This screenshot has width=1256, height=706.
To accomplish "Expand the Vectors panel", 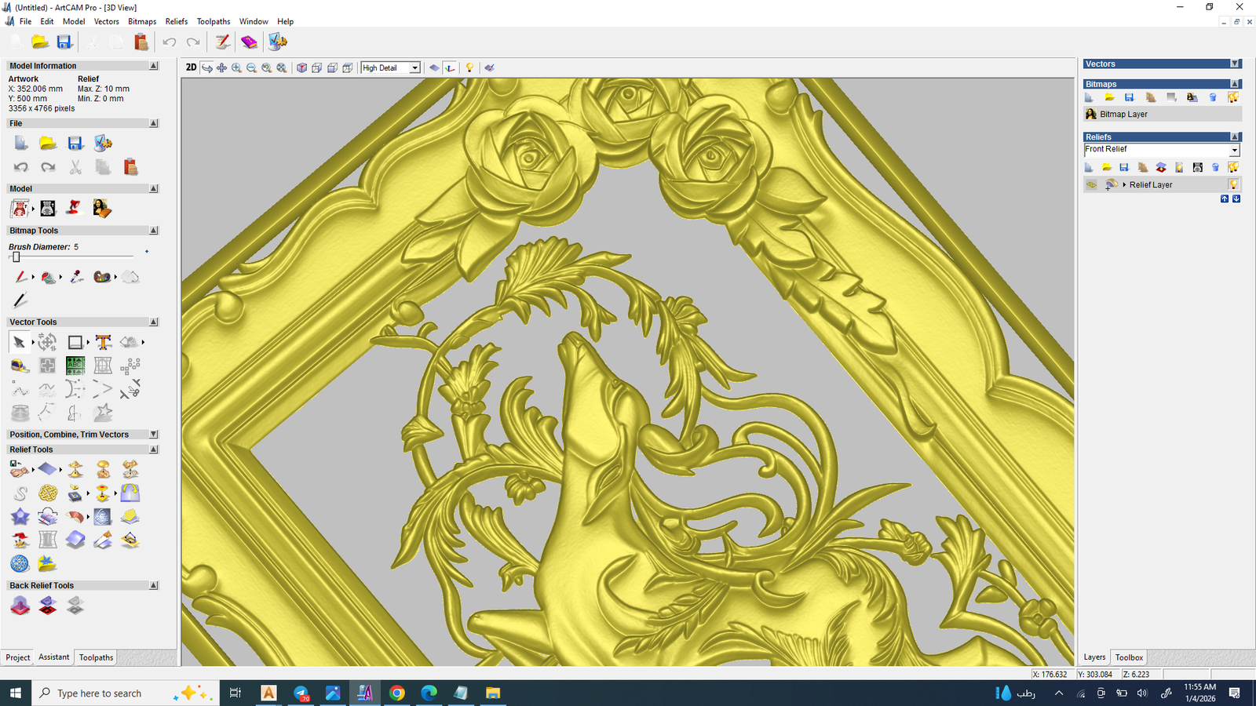I will 1235,64.
